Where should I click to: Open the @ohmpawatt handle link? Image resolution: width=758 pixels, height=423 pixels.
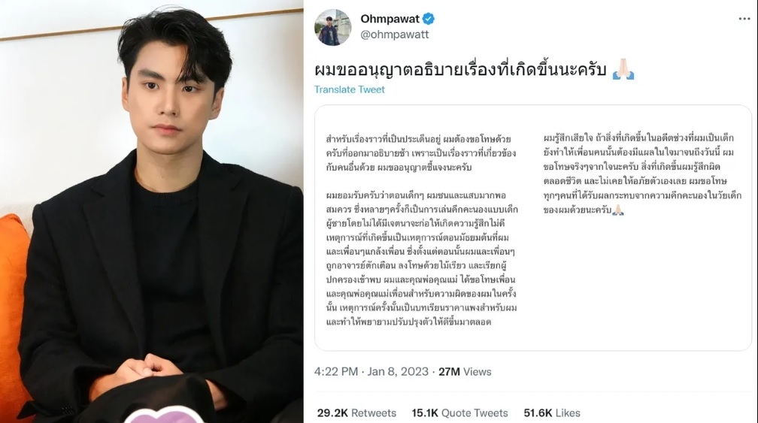pos(395,35)
